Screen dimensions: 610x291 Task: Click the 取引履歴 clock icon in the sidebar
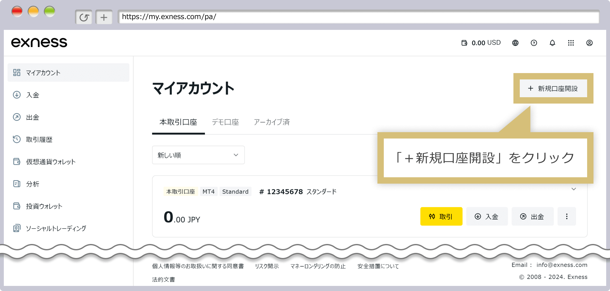17,139
